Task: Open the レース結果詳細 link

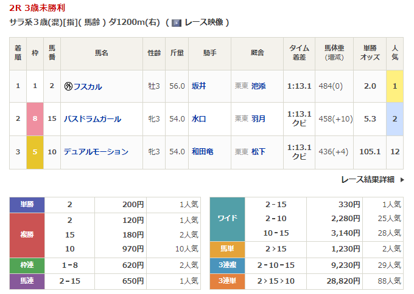Action: (367, 179)
